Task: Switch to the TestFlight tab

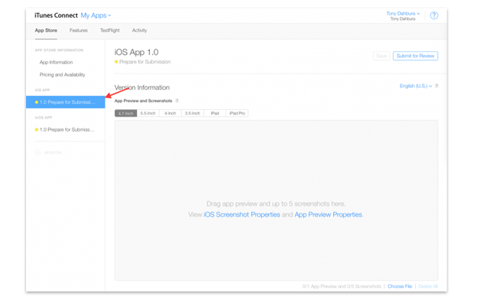Action: 110,30
